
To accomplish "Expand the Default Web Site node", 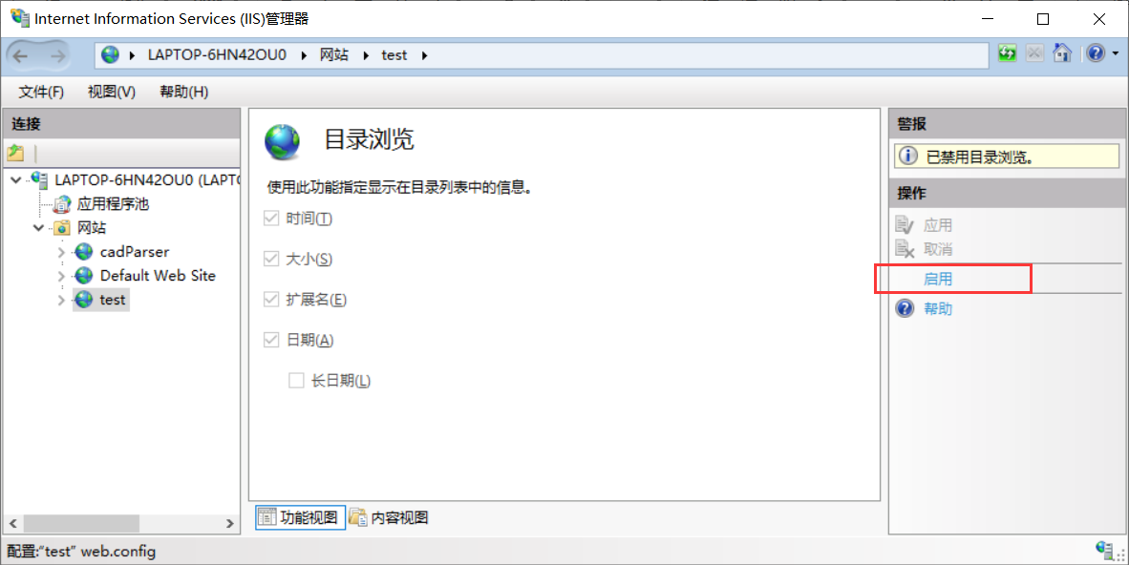I will [60, 275].
